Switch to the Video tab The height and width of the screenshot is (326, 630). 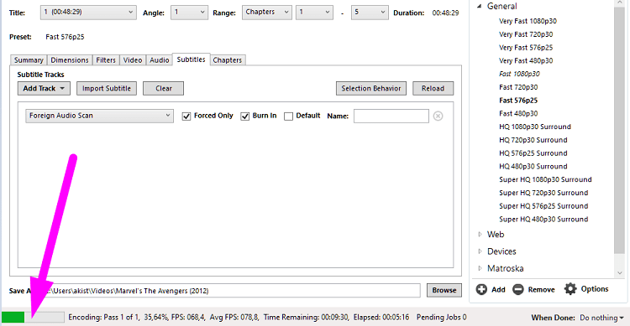[133, 60]
